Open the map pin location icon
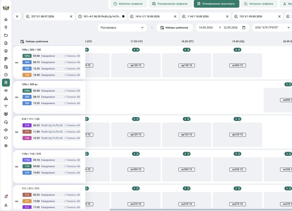Image resolution: width=292 pixels, height=211 pixels. click(6, 27)
